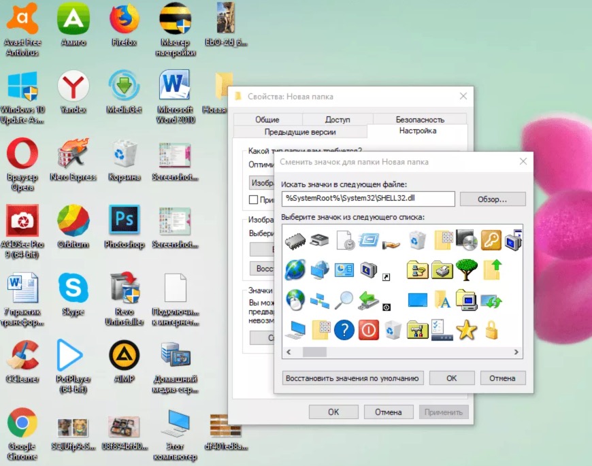Open Firefox from the desktop

[x=125, y=24]
